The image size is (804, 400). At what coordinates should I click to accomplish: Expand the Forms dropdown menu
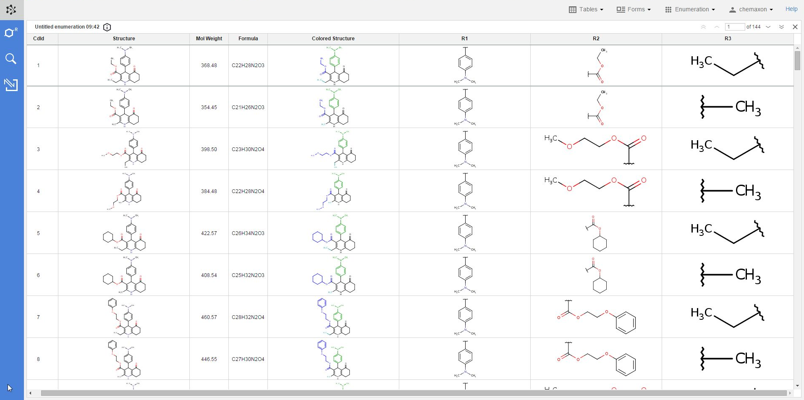[634, 9]
